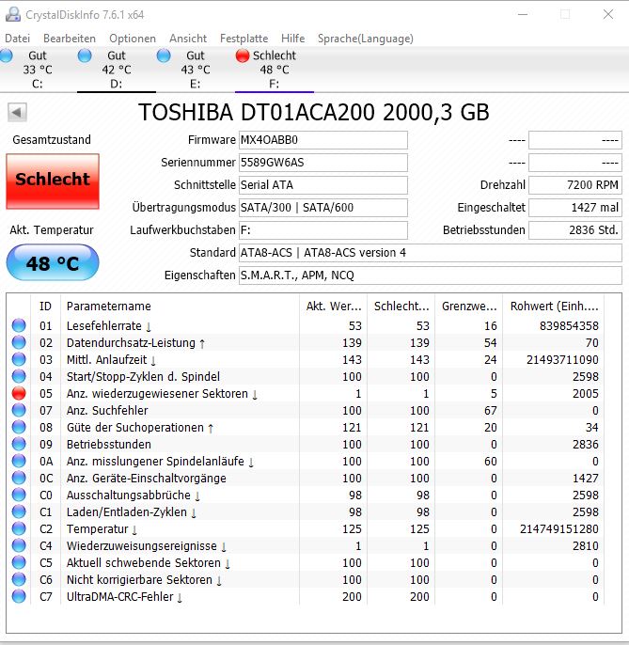Click the Schlecht... column header
This screenshot has height=645, width=629.
click(x=401, y=307)
